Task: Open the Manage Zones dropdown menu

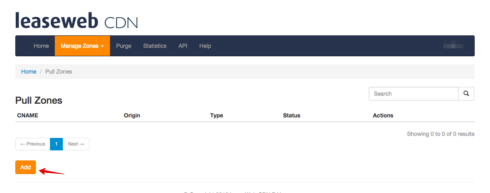Action: [x=82, y=46]
